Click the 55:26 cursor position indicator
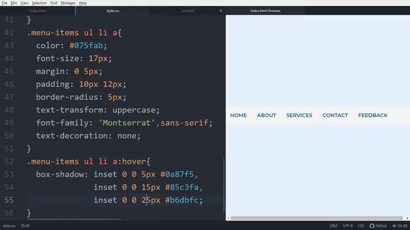 click(x=25, y=226)
